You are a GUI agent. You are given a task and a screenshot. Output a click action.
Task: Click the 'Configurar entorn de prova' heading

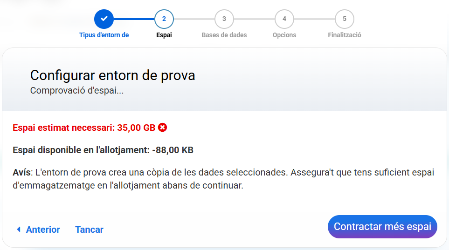(112, 75)
